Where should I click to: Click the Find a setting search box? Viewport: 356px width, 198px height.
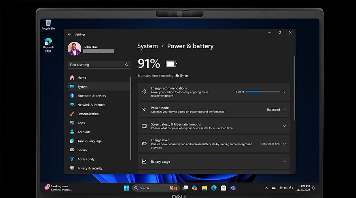click(x=97, y=65)
